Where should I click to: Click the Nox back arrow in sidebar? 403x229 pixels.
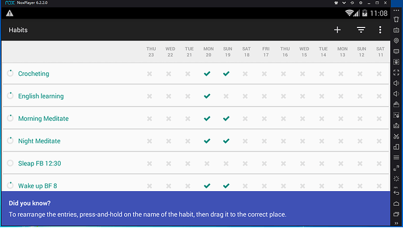pos(396,193)
